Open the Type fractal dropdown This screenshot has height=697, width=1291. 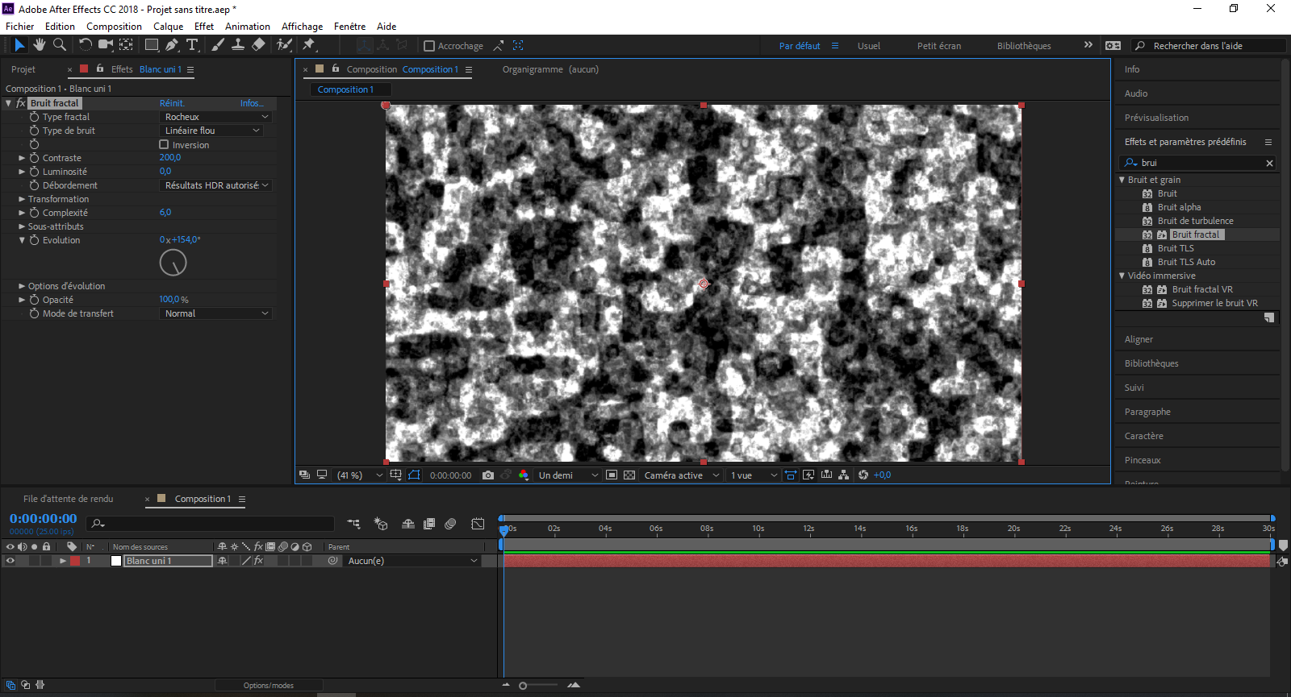point(215,117)
